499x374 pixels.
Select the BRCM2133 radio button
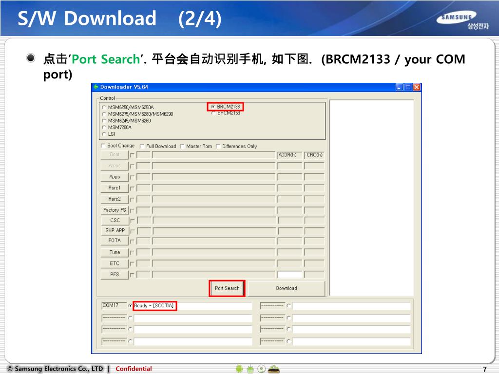click(213, 107)
